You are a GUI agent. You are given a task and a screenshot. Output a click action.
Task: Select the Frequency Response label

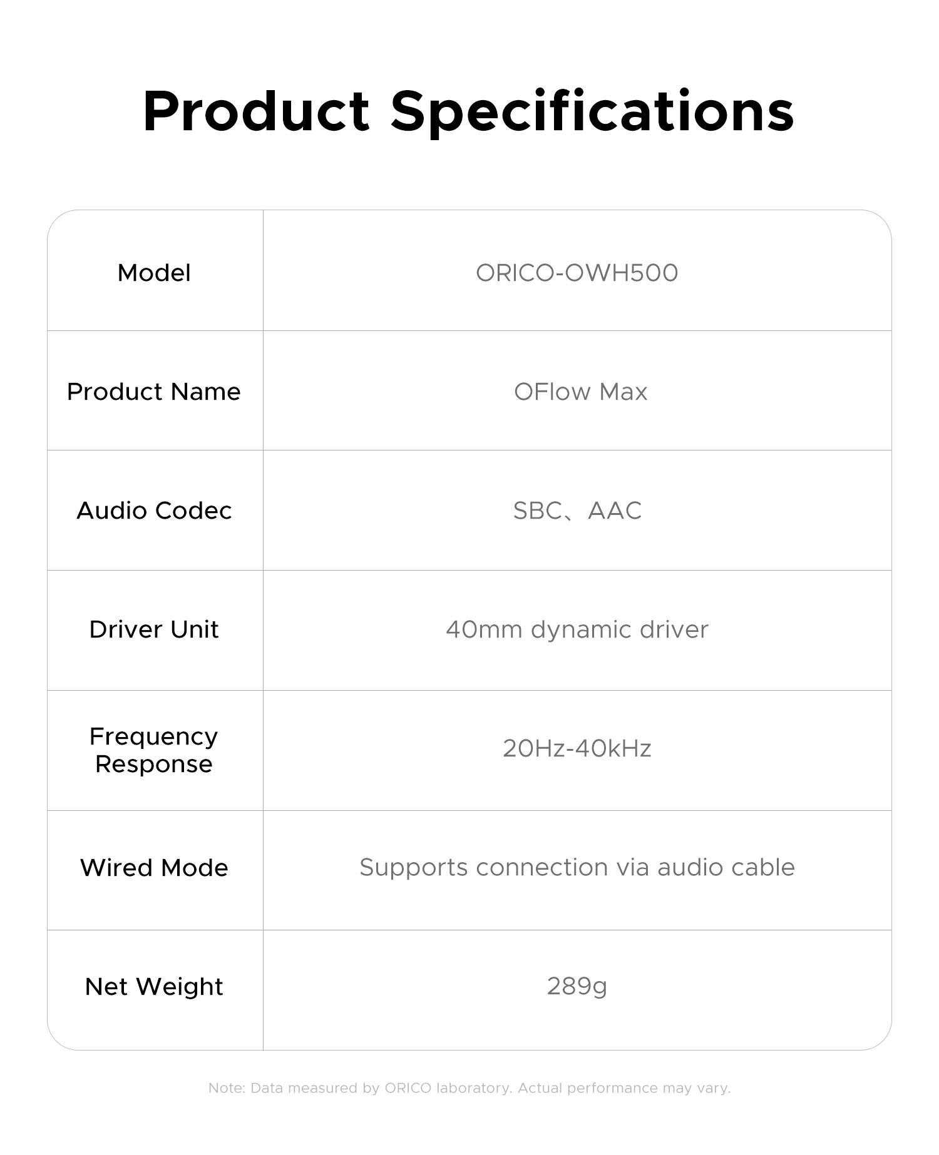pyautogui.click(x=154, y=750)
